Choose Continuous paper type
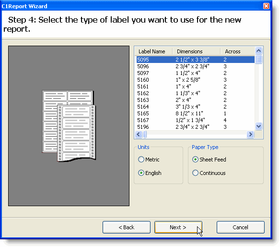 point(209,173)
